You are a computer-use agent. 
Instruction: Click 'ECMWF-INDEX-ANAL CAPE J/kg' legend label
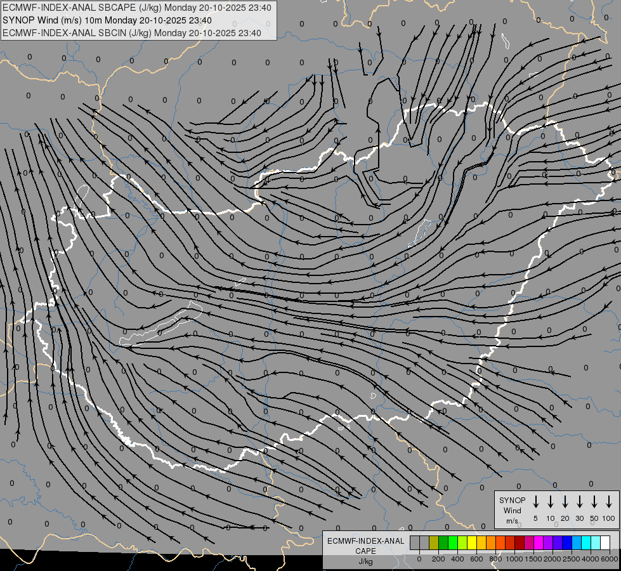tap(365, 551)
